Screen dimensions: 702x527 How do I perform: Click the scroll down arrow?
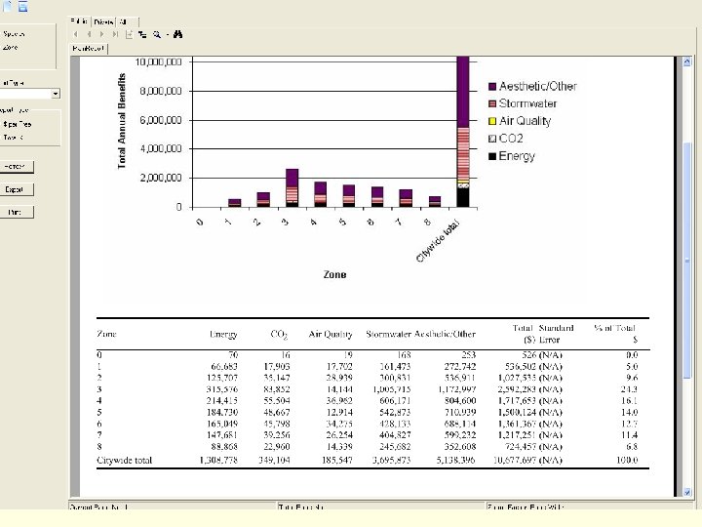(x=687, y=492)
